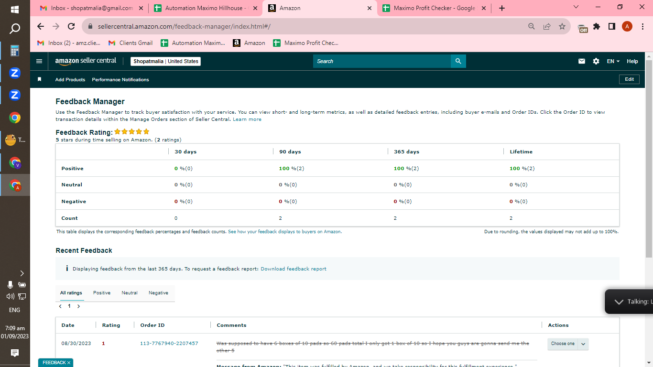This screenshot has width=653, height=367.
Task: Switch to the Maximo Profit Checker tab
Action: [x=434, y=8]
